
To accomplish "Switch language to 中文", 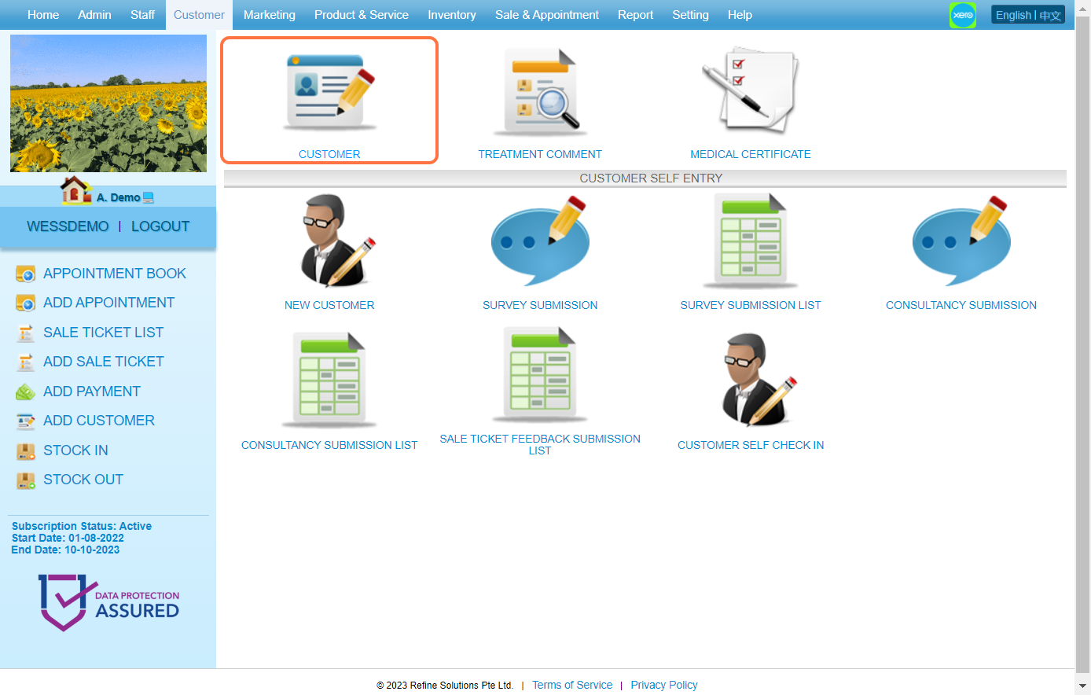I will pos(1050,15).
